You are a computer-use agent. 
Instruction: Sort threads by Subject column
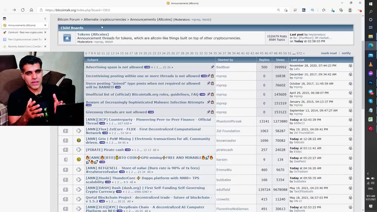(x=92, y=60)
